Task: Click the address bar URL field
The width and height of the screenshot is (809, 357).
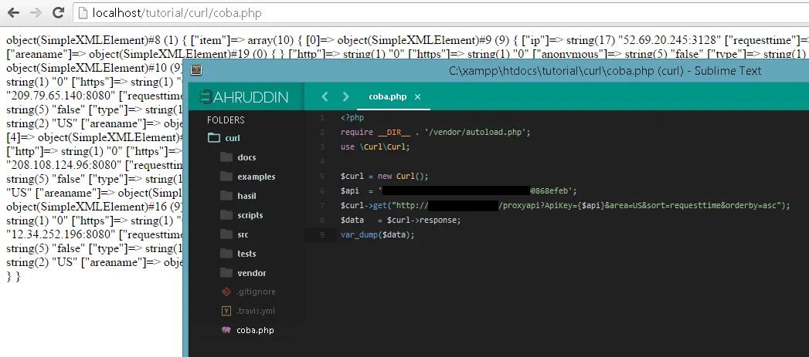Action: (x=442, y=13)
